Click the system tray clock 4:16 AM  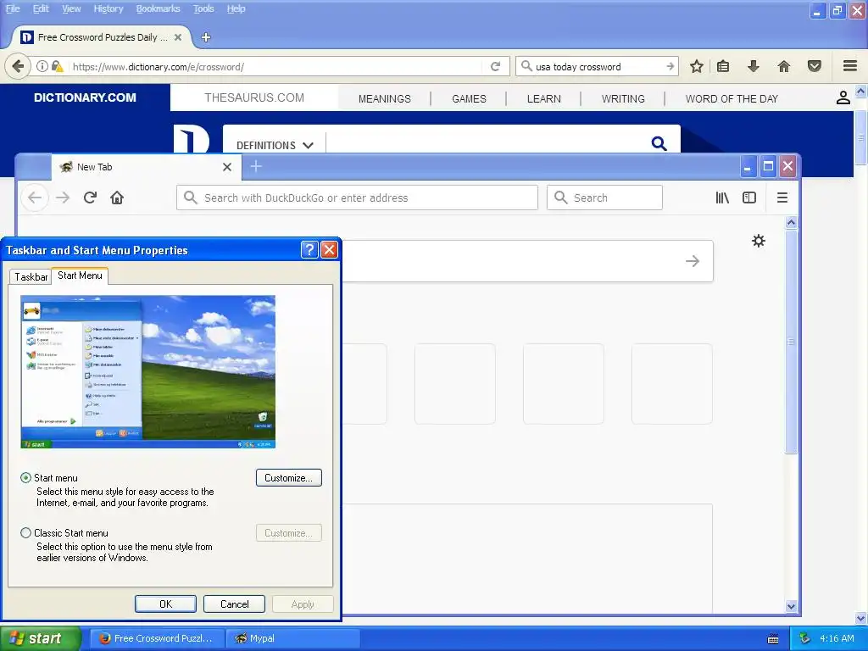pos(837,638)
